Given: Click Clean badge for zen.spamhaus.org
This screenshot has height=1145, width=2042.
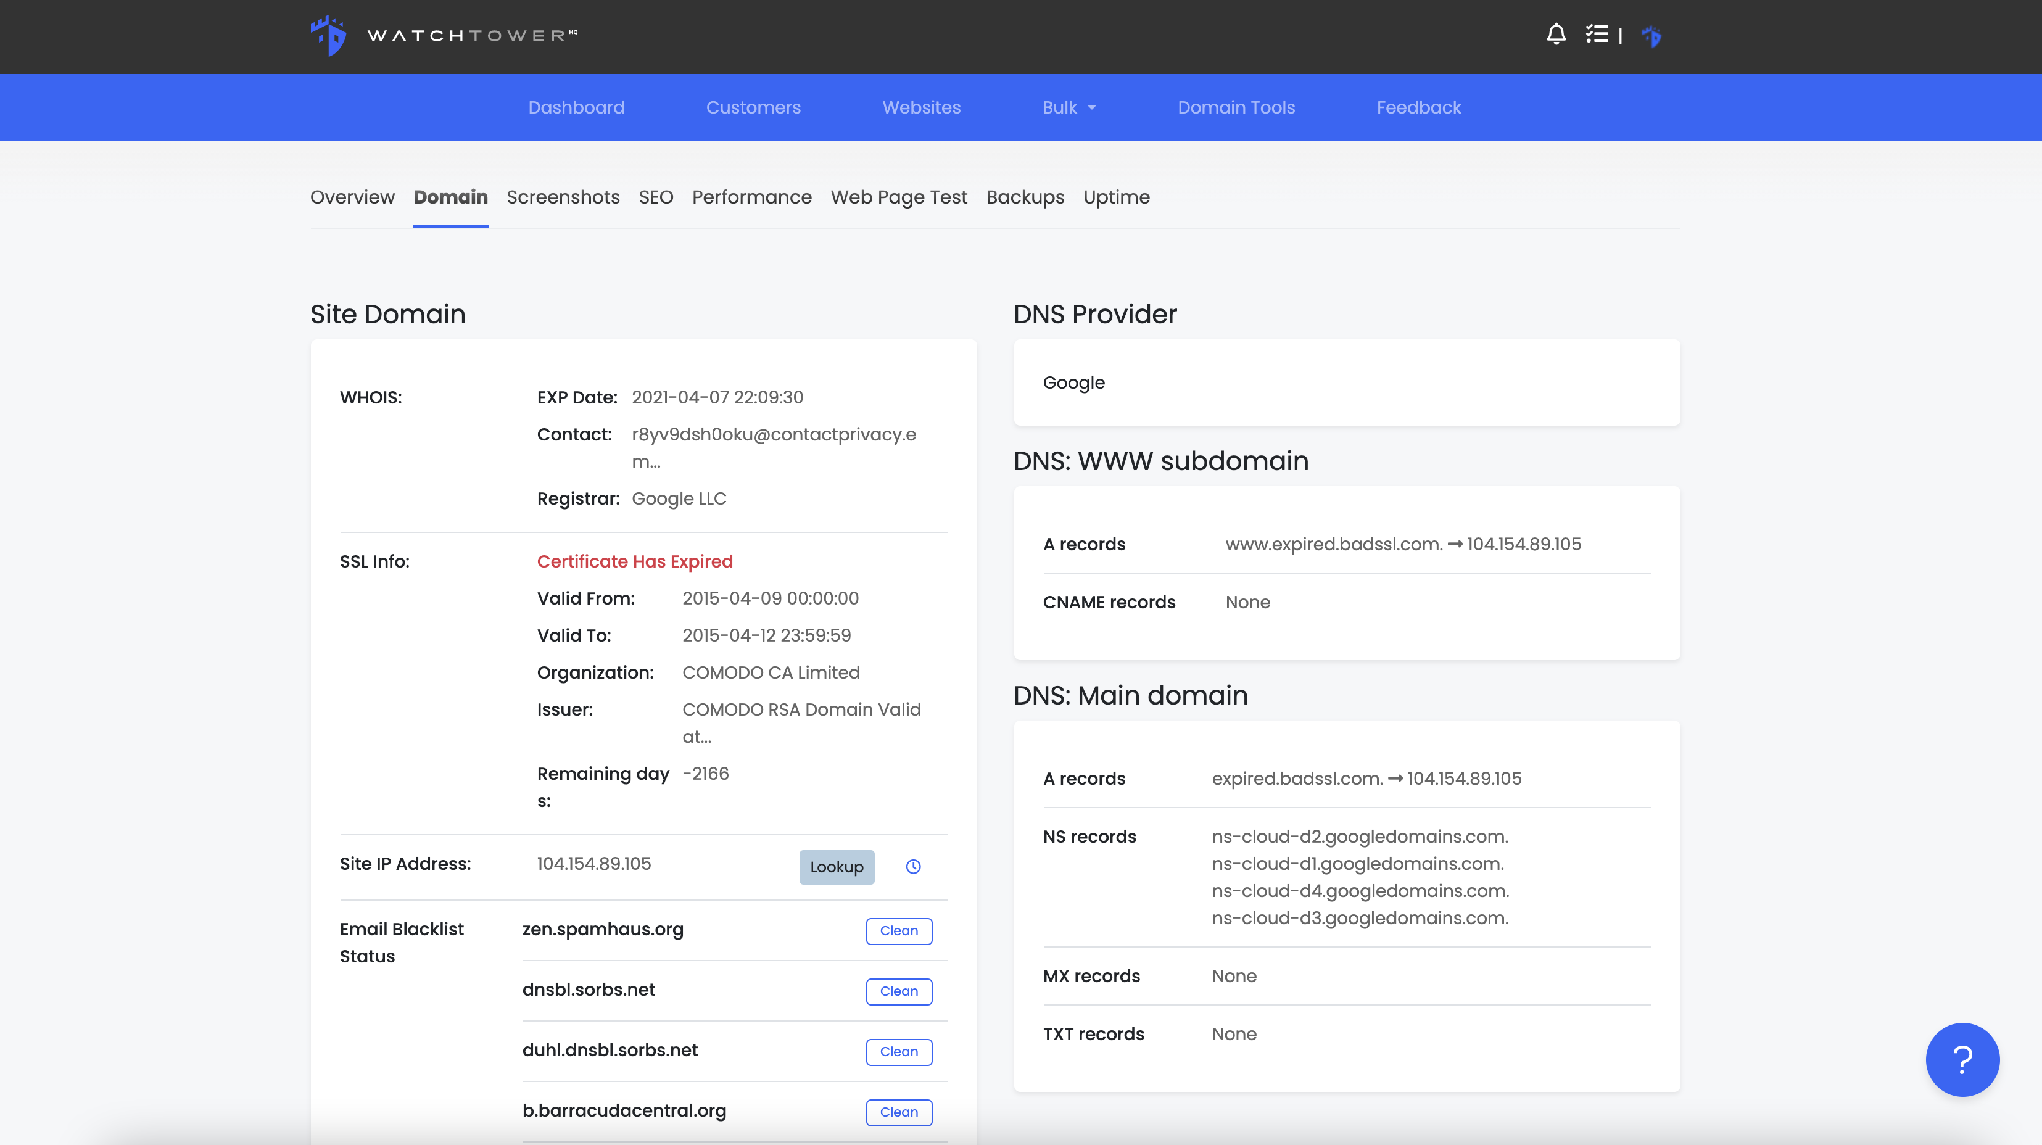Looking at the screenshot, I should point(898,931).
